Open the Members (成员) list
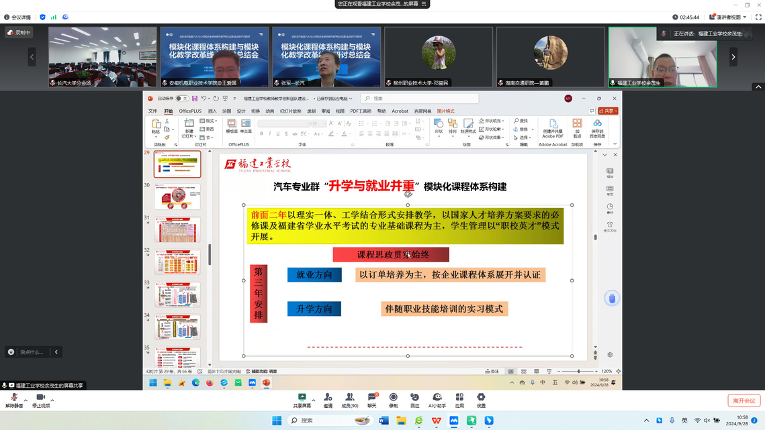 [x=349, y=400]
